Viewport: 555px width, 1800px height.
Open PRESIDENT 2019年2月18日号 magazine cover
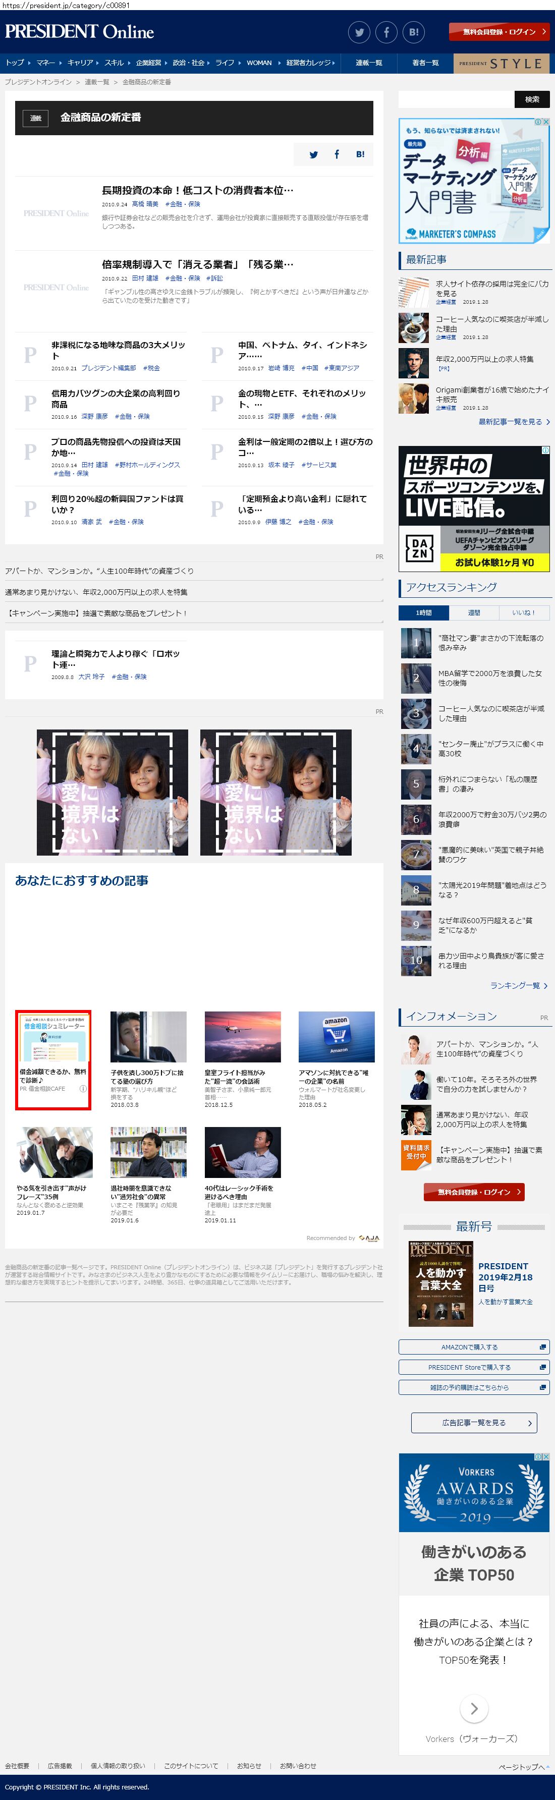click(x=440, y=1283)
